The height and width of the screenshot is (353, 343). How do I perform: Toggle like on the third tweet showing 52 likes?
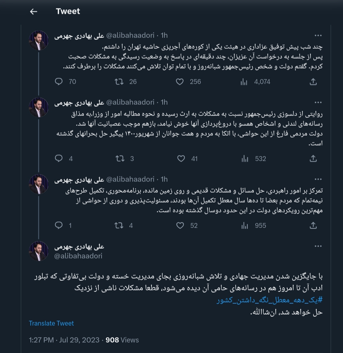point(180,225)
